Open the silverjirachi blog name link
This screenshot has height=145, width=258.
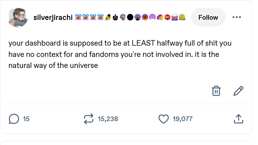[53, 18]
